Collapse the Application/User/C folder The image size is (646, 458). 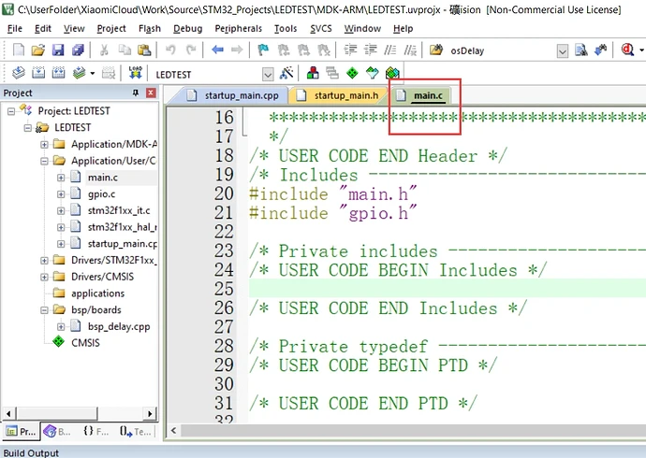tap(44, 161)
